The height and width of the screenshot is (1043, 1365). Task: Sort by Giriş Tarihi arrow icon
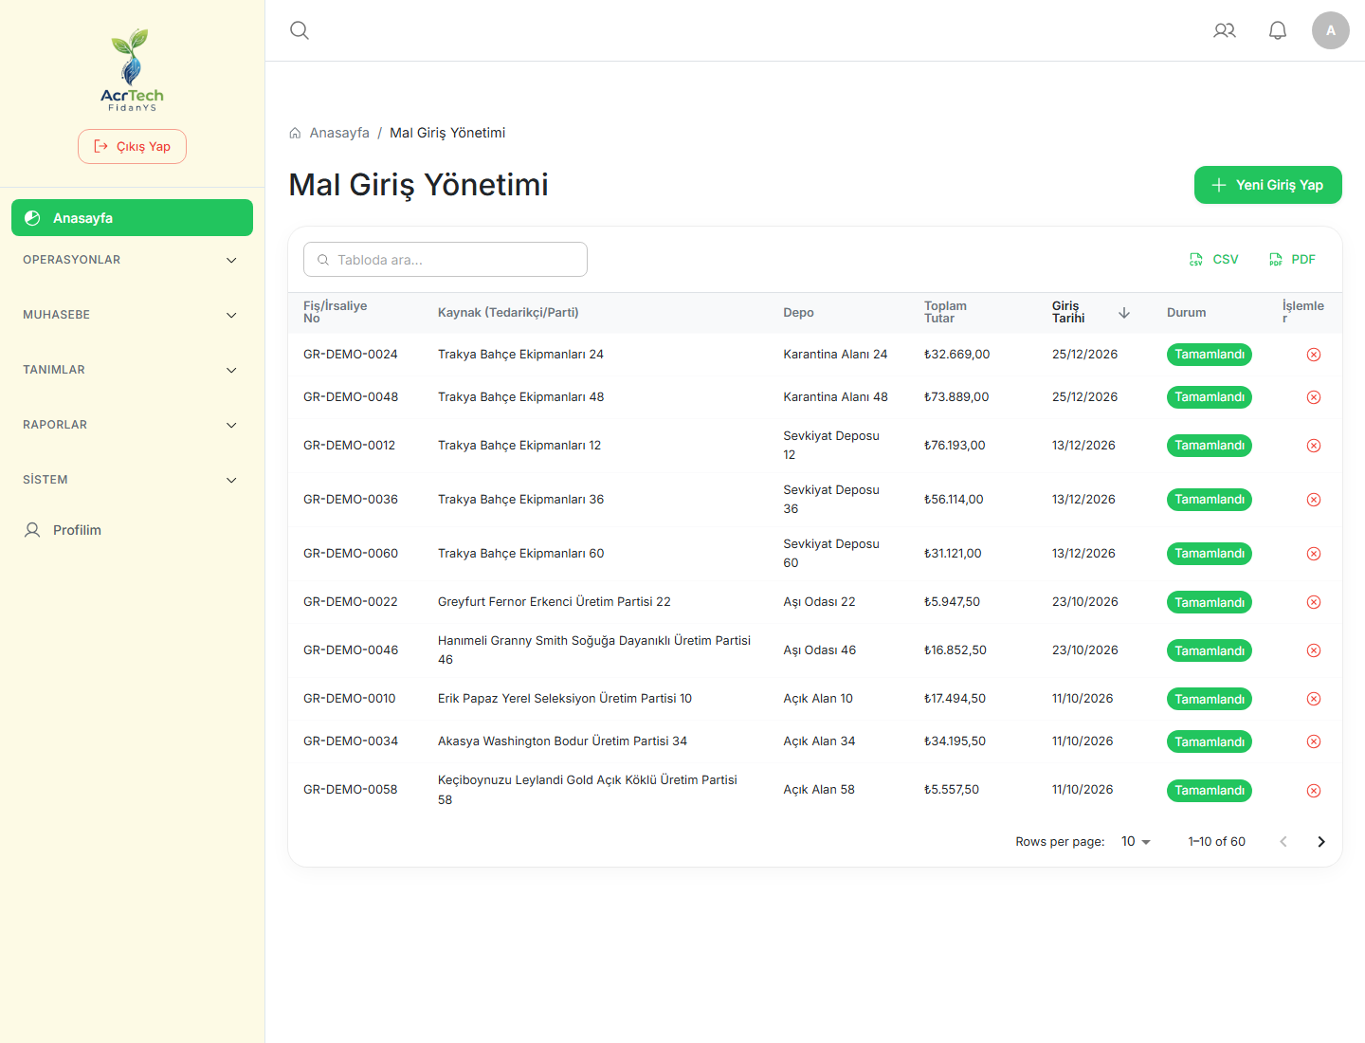(x=1124, y=313)
